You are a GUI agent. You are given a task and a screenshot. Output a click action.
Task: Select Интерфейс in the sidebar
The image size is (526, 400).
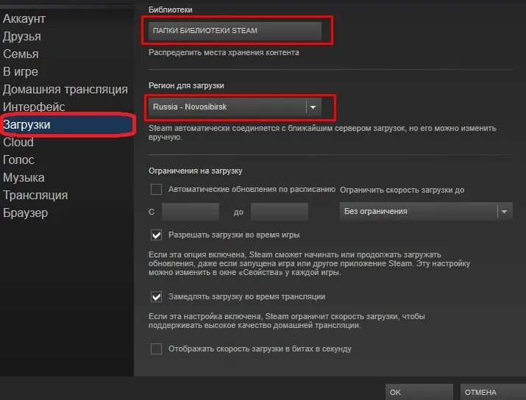pos(34,107)
